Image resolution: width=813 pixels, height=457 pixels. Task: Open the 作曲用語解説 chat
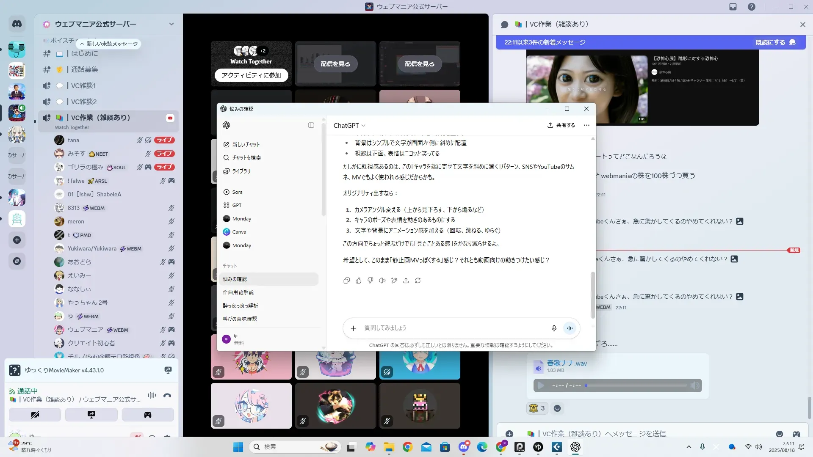point(238,292)
